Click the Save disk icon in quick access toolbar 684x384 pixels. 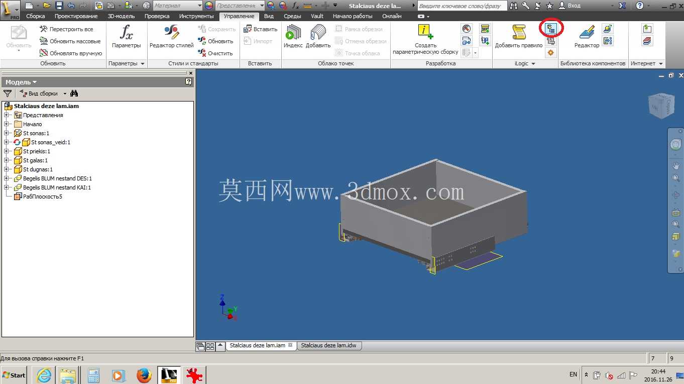[x=59, y=6]
